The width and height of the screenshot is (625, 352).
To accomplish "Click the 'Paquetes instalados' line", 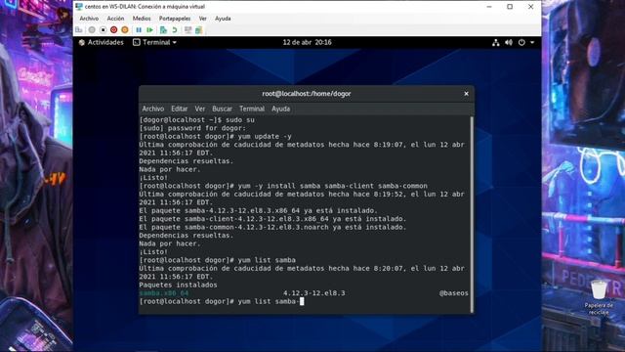I will [x=178, y=285].
